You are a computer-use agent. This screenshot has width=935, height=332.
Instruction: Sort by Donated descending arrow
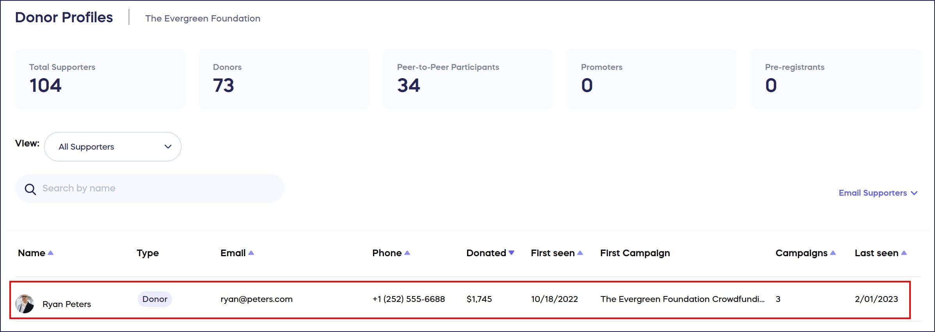click(x=511, y=253)
